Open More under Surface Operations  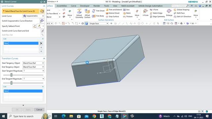[137, 14]
